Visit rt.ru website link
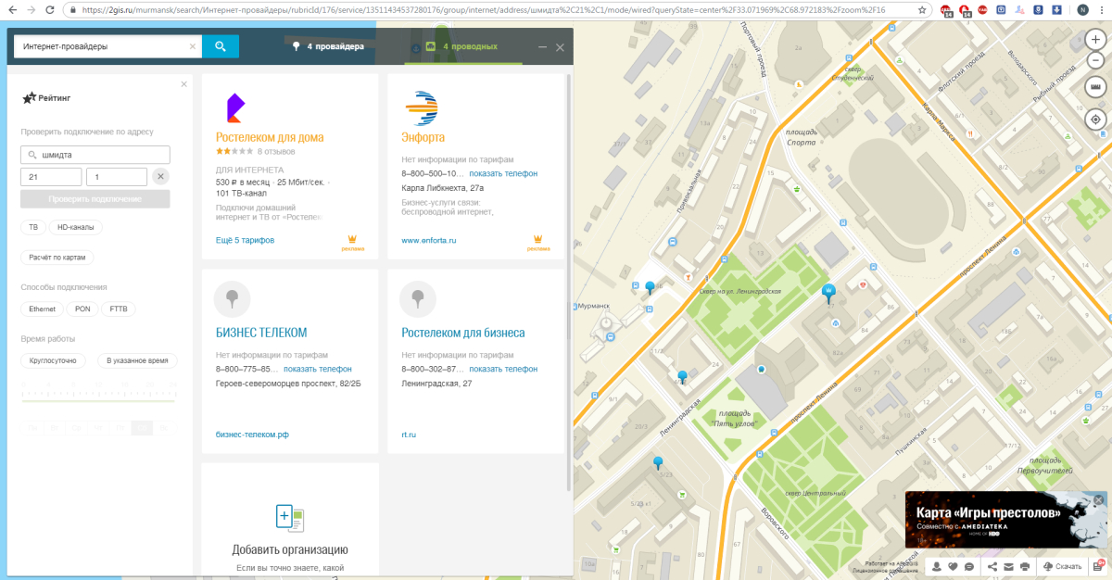 click(409, 434)
